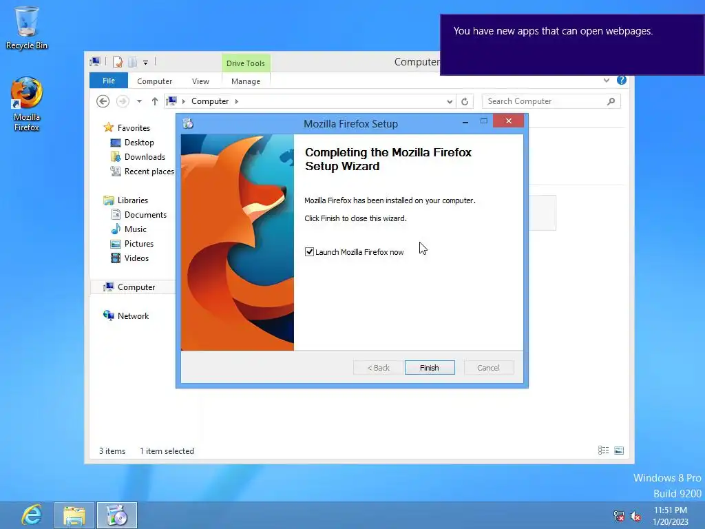The width and height of the screenshot is (705, 529).
Task: Open recent locations dropdown arrow
Action: tap(139, 101)
